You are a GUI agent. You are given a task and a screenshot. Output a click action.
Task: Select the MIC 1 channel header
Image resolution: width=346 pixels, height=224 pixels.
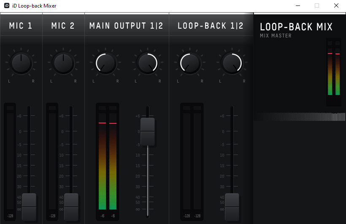(21, 26)
